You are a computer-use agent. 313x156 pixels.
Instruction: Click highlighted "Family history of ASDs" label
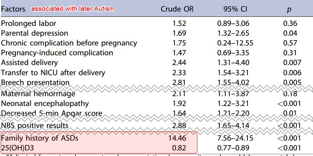coord(40,138)
